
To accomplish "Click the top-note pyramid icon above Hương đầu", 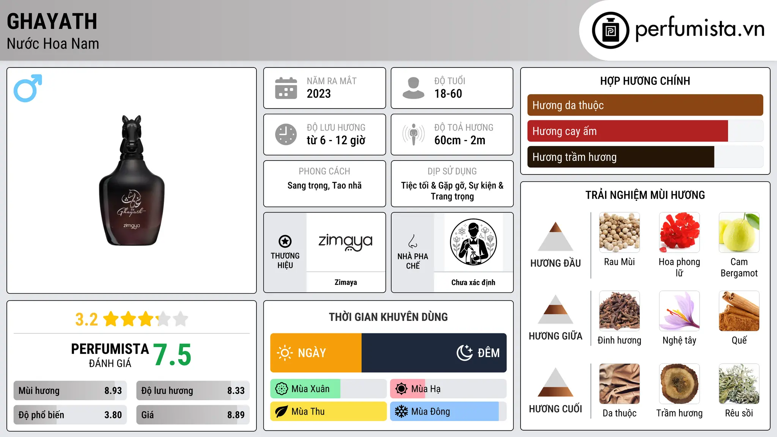I will [555, 236].
